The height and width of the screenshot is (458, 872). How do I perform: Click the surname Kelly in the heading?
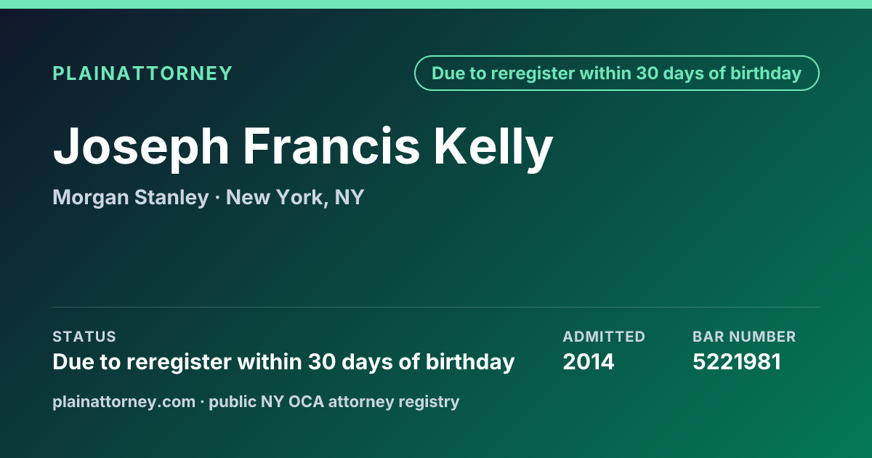tap(494, 148)
